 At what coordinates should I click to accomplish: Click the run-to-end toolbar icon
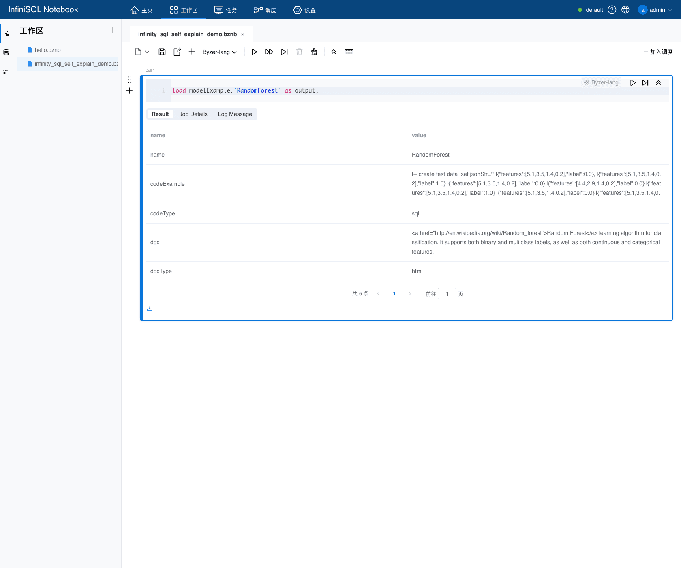pos(284,52)
